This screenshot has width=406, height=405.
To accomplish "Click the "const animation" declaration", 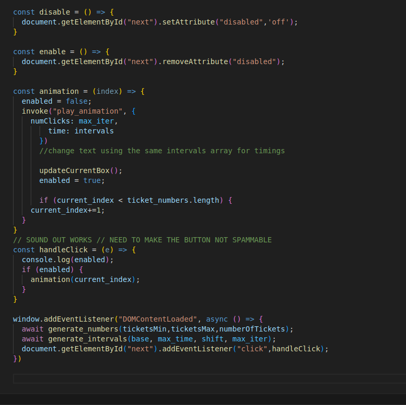I will pos(79,91).
